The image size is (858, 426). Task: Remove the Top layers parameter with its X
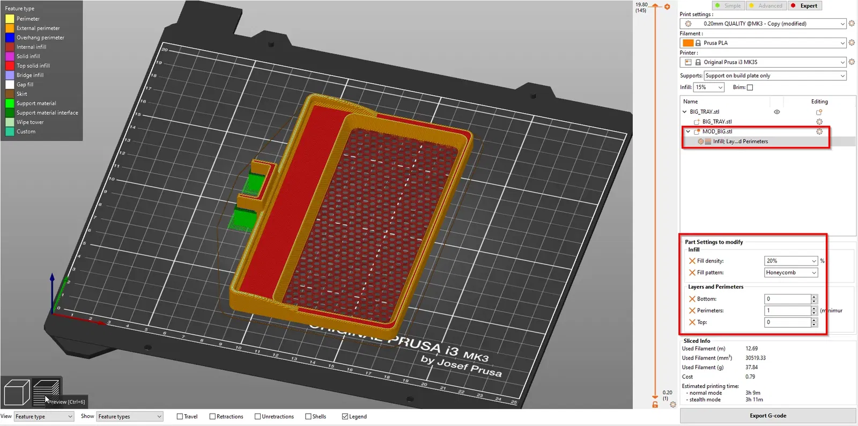pos(692,322)
